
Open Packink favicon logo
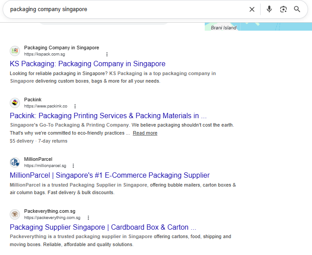coord(15,103)
